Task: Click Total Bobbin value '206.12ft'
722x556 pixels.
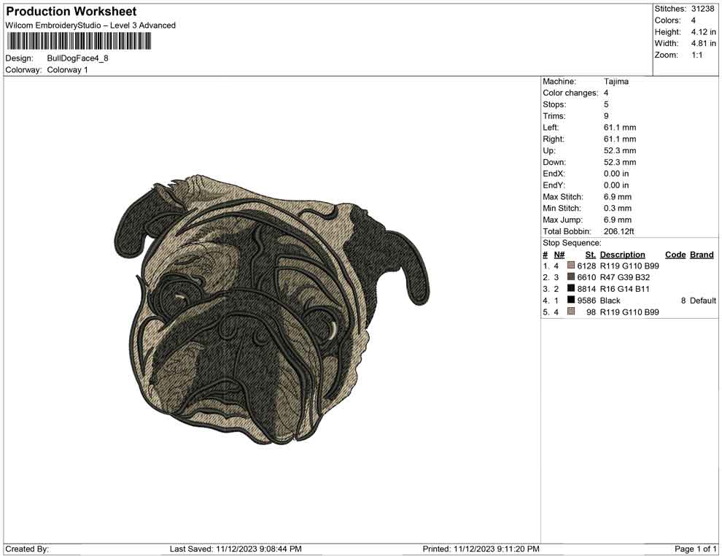Action: point(619,231)
